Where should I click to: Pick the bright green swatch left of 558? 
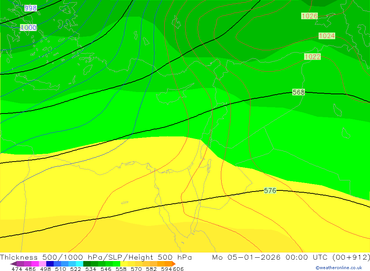coord(116,264)
